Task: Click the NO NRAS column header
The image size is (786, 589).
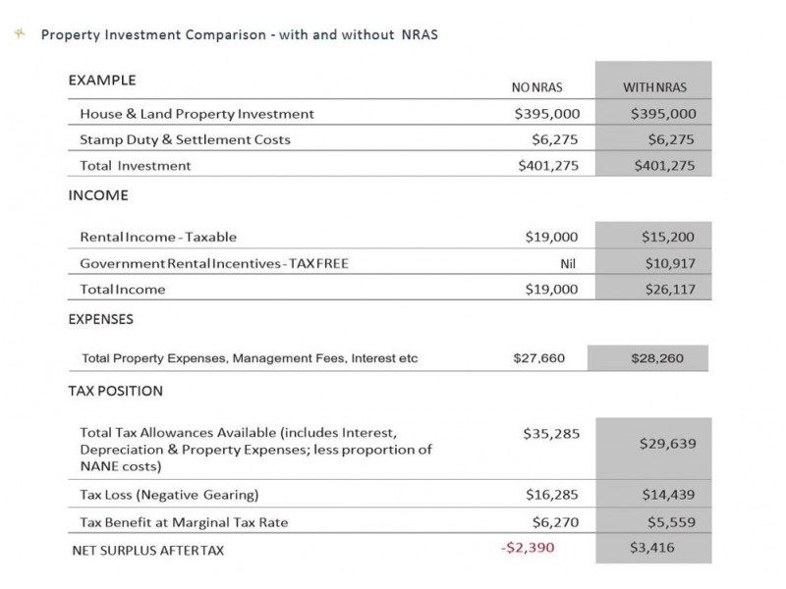Action: click(x=537, y=87)
